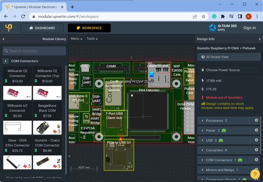Viewport: 263px width, 182px height.
Task: Click the 3D Board View button
Action: pos(229,57)
